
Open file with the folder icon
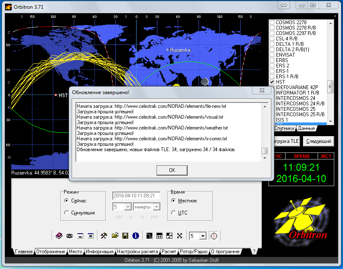(115, 236)
